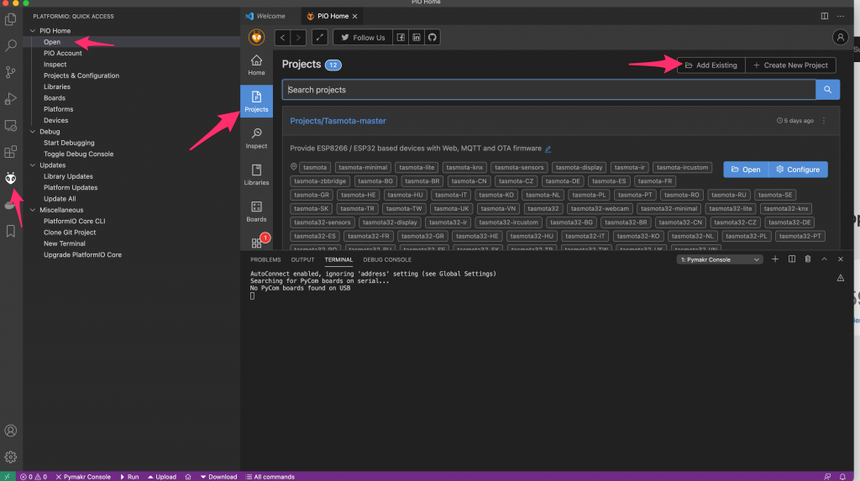
Task: Click the blue search magnifier button
Action: point(827,89)
